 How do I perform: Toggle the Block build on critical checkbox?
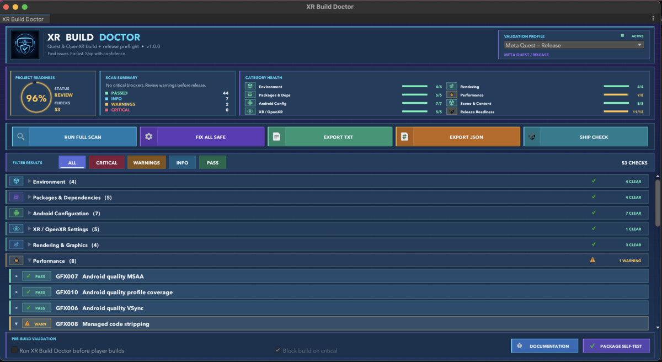[277, 350]
